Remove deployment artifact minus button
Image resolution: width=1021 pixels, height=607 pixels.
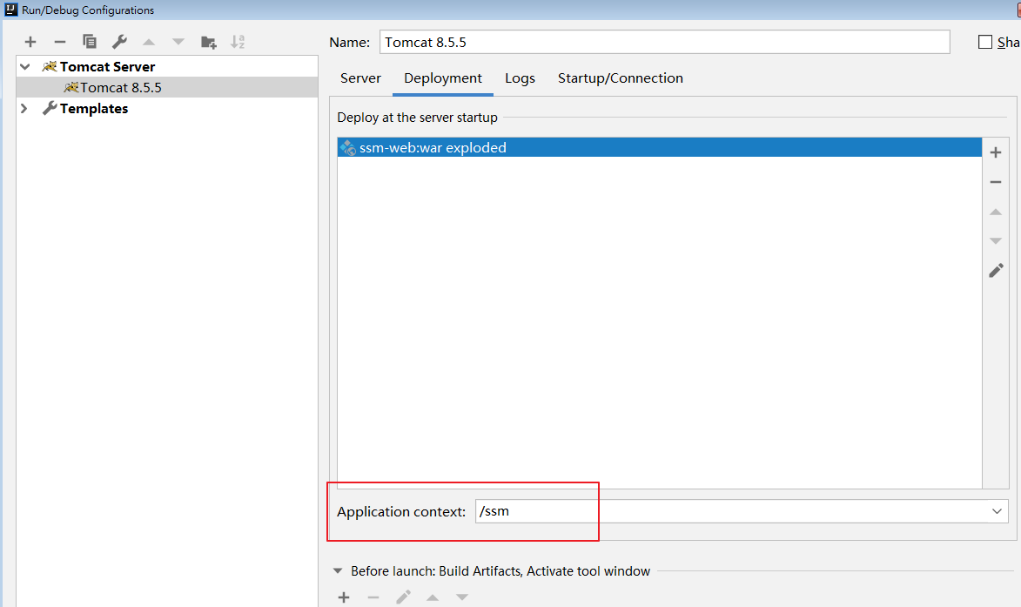coord(996,182)
